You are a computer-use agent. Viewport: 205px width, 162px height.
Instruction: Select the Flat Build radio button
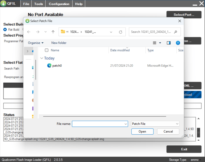coord(5,30)
